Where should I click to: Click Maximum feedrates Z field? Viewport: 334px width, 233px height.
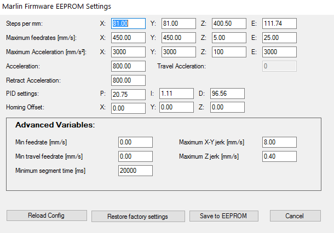click(x=229, y=38)
